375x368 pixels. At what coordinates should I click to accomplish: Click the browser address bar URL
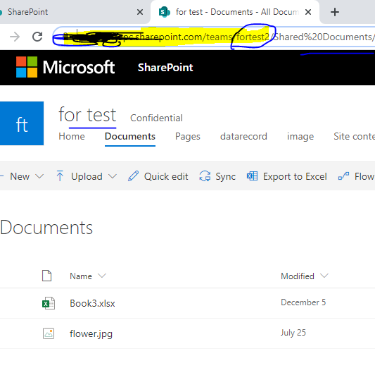click(x=214, y=37)
